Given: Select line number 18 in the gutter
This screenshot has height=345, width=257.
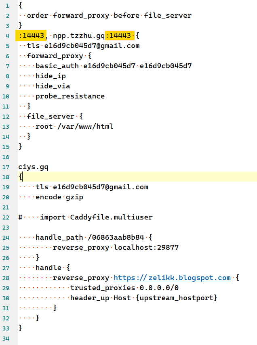Looking at the screenshot, I should (7, 177).
